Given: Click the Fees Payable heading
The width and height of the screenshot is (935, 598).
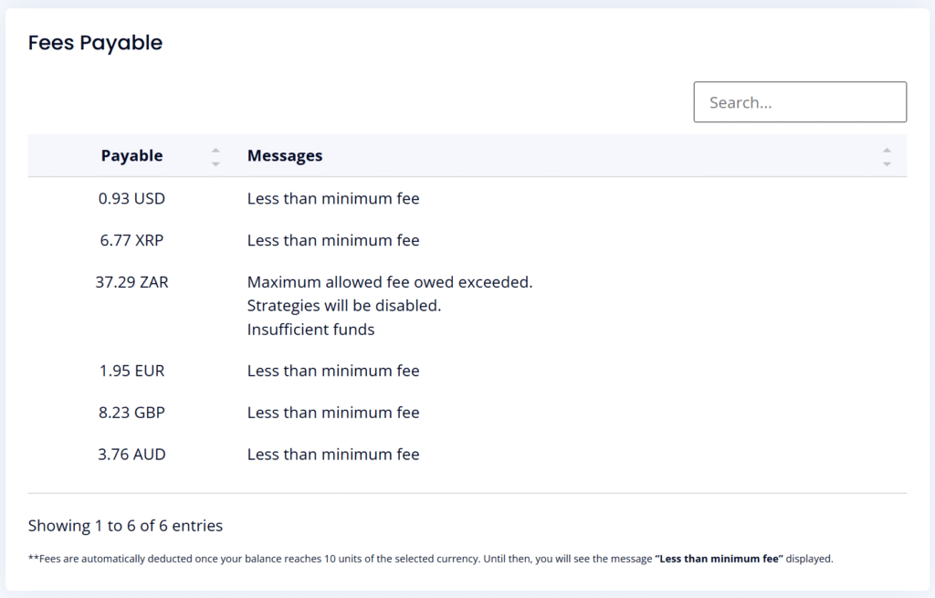Looking at the screenshot, I should point(95,43).
